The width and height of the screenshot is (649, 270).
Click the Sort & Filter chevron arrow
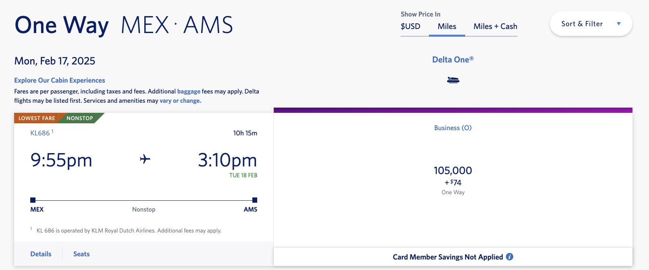619,23
